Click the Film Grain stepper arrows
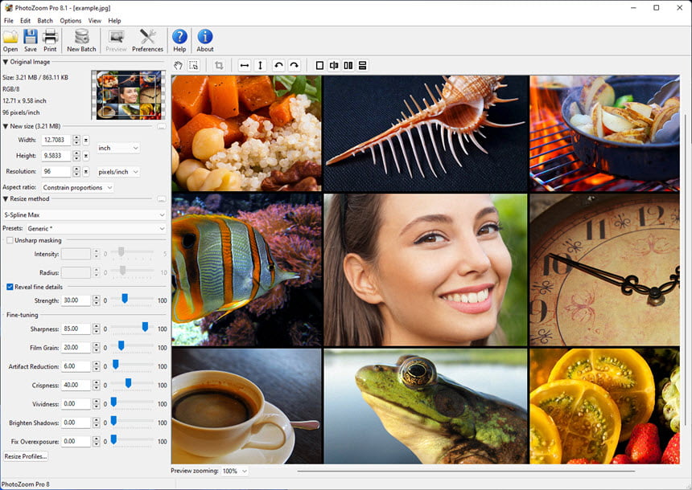Viewport: 692px width, 490px height. point(97,348)
